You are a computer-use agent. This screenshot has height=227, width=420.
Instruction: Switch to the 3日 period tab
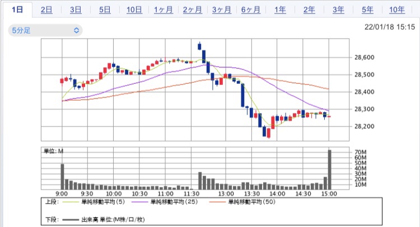pos(76,10)
